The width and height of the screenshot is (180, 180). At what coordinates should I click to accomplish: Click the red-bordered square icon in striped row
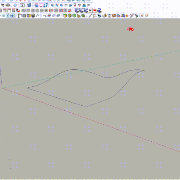point(51,10)
